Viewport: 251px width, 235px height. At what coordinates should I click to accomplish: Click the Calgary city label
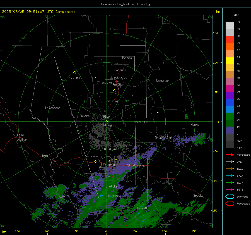pyautogui.click(x=109, y=164)
